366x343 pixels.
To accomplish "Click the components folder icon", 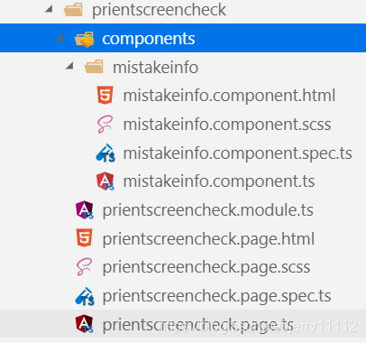I will click(x=84, y=39).
